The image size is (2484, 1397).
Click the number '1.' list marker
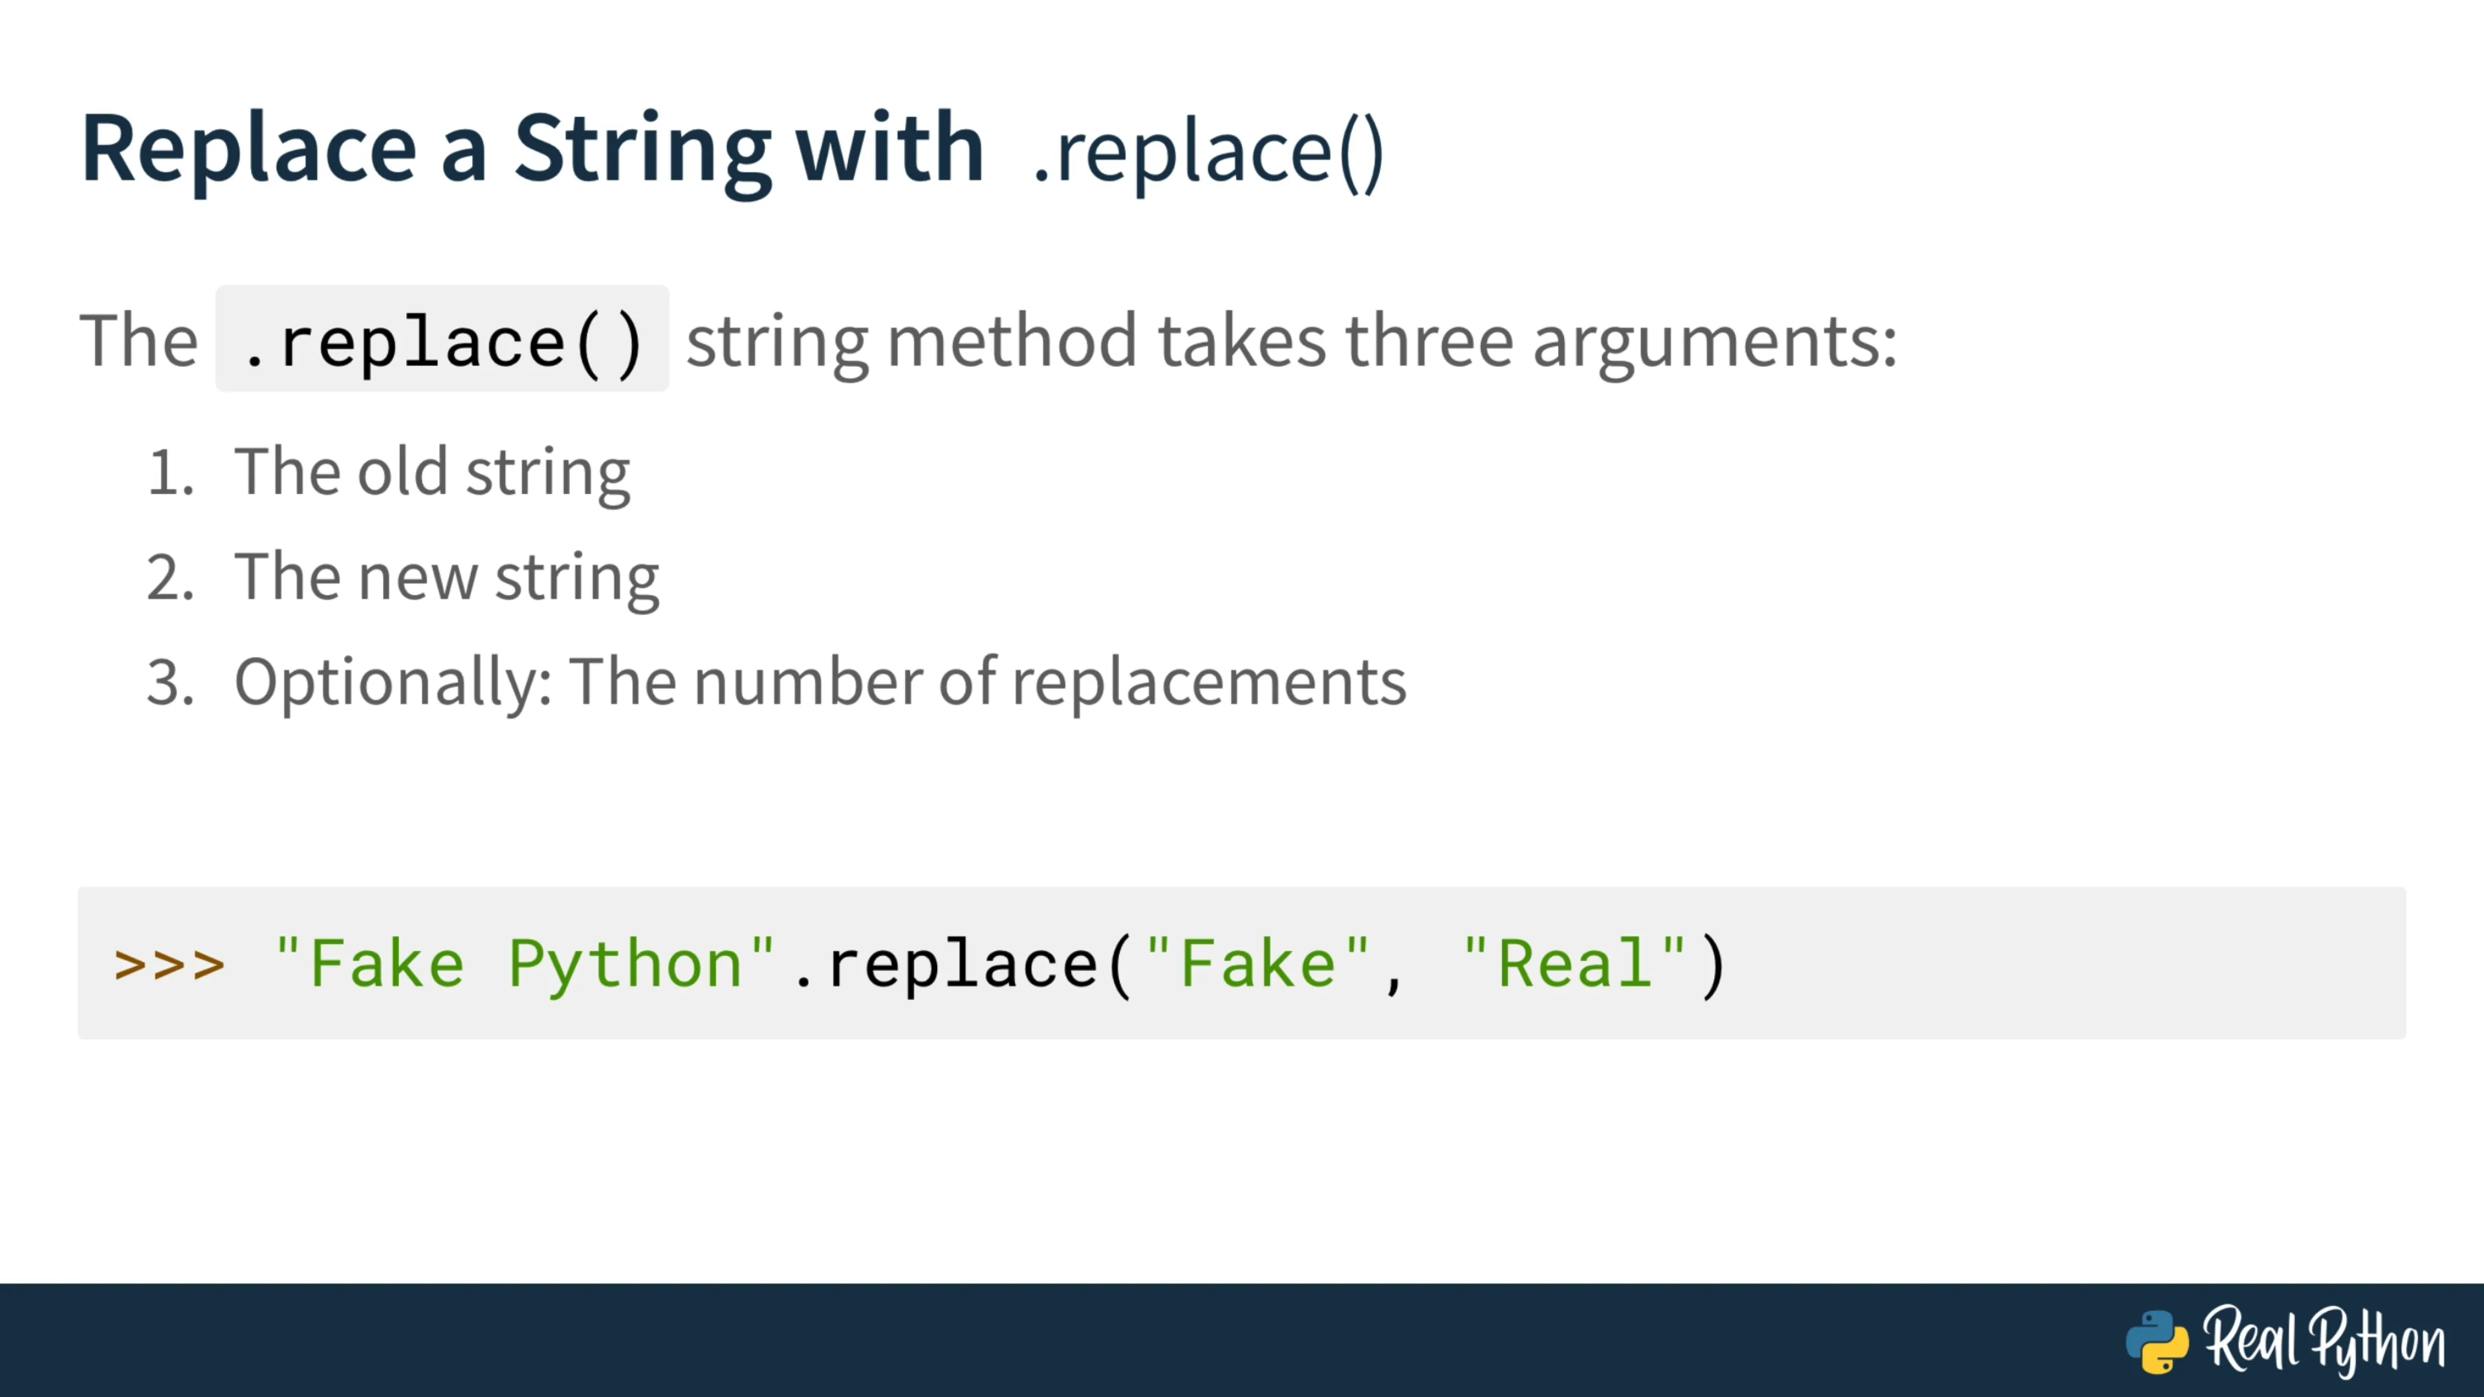click(171, 473)
